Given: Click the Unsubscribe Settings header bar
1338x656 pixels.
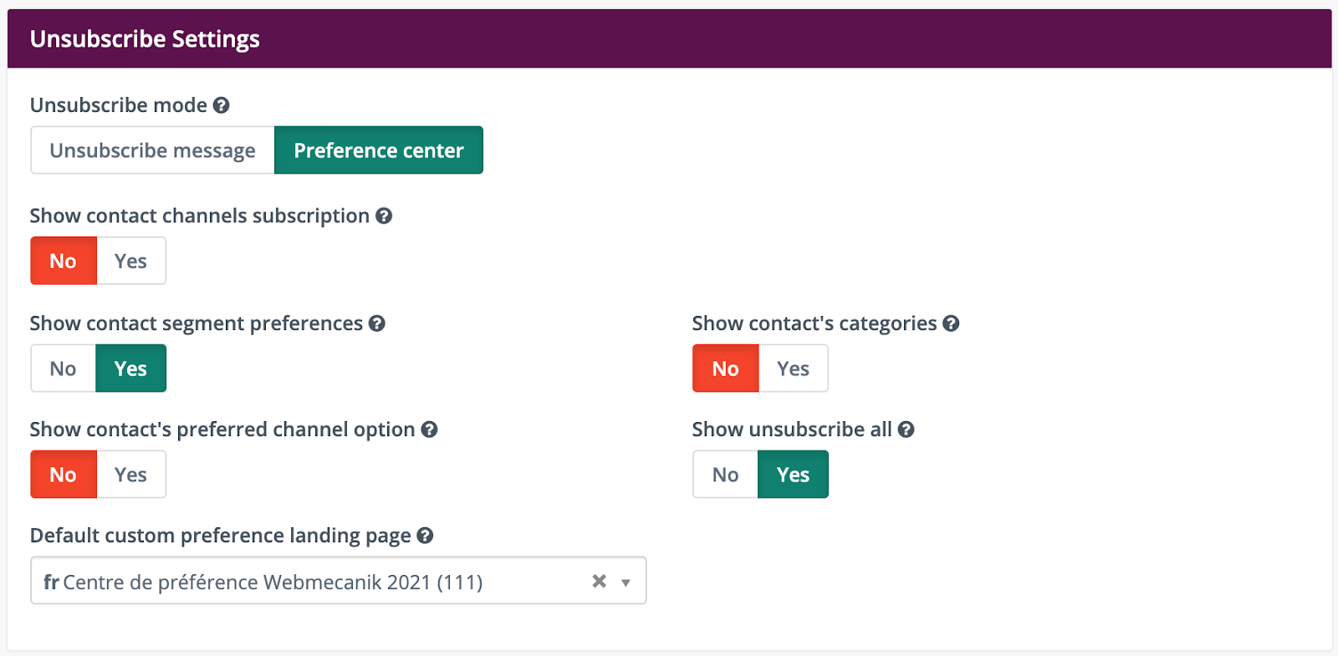Looking at the screenshot, I should tap(144, 38).
